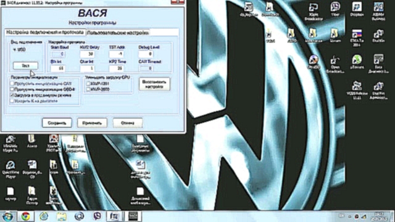Click the TST Addr input field
The height and width of the screenshot is (222, 395).
point(116,54)
